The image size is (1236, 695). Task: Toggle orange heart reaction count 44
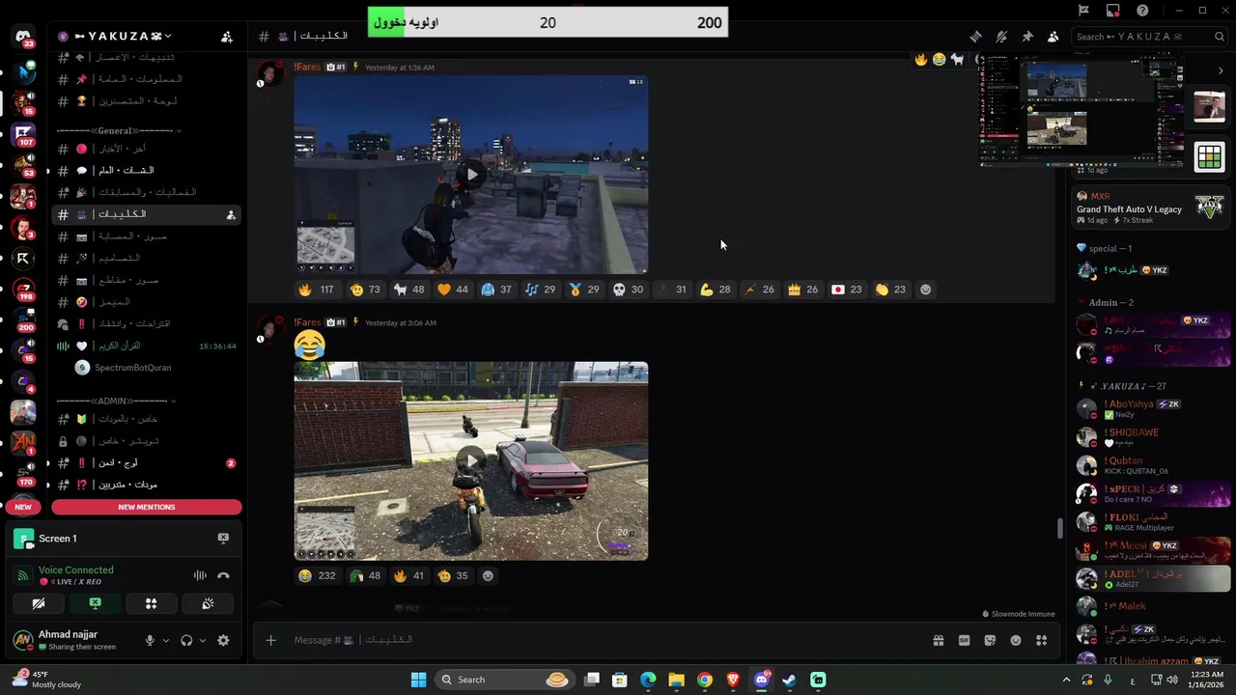[x=453, y=290]
